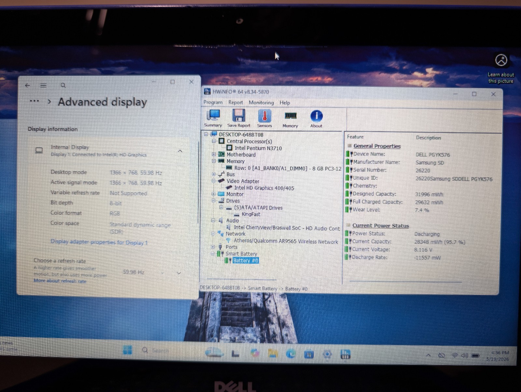
Task: Select Intel Pentium N3710 in the tree
Action: click(x=258, y=148)
